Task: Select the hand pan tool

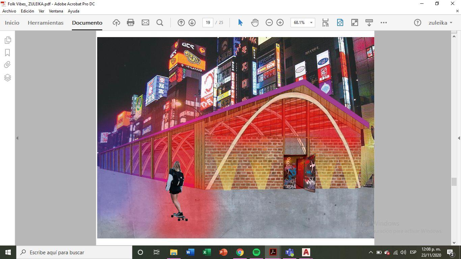Action: click(x=255, y=23)
